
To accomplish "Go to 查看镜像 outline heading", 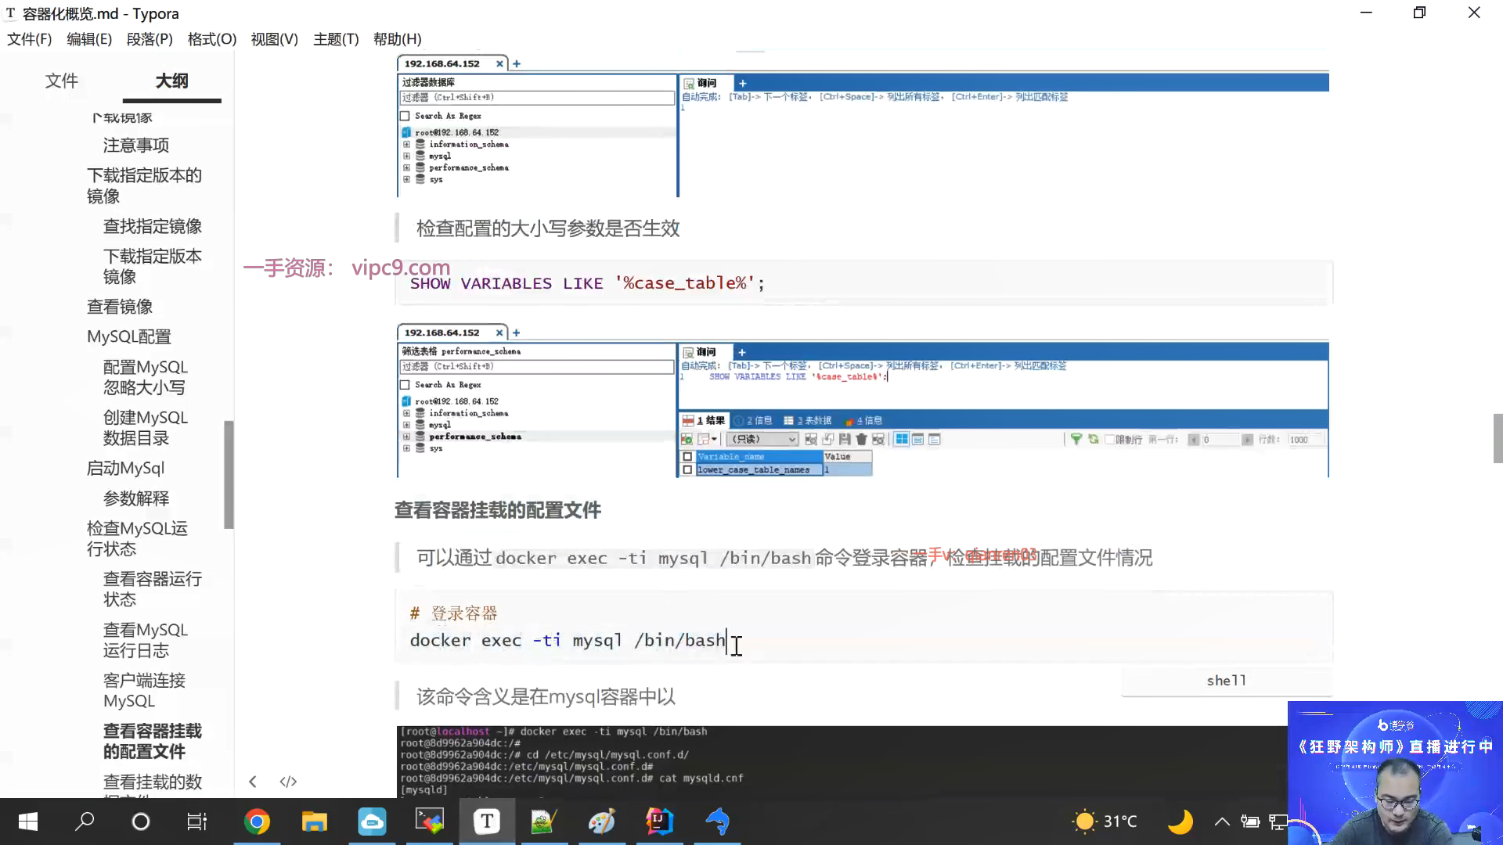I will [120, 307].
